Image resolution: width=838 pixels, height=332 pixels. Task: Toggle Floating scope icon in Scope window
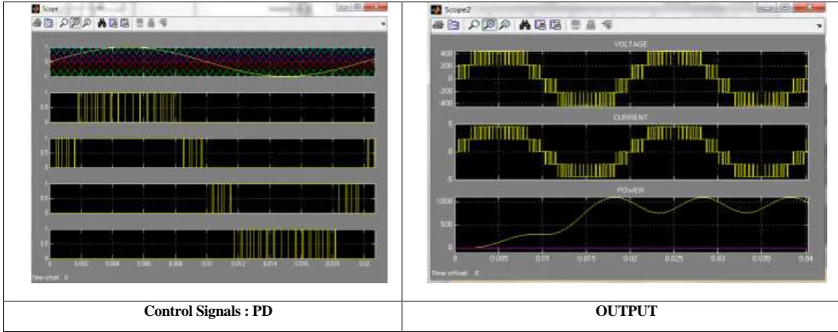pyautogui.click(x=140, y=24)
